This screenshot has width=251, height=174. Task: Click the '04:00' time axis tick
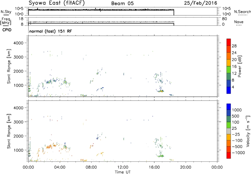60,167
